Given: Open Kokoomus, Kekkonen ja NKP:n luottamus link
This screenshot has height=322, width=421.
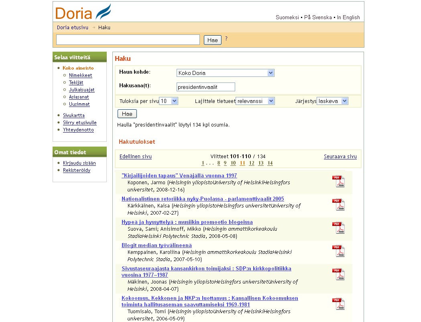Looking at the screenshot, I should [x=209, y=301].
